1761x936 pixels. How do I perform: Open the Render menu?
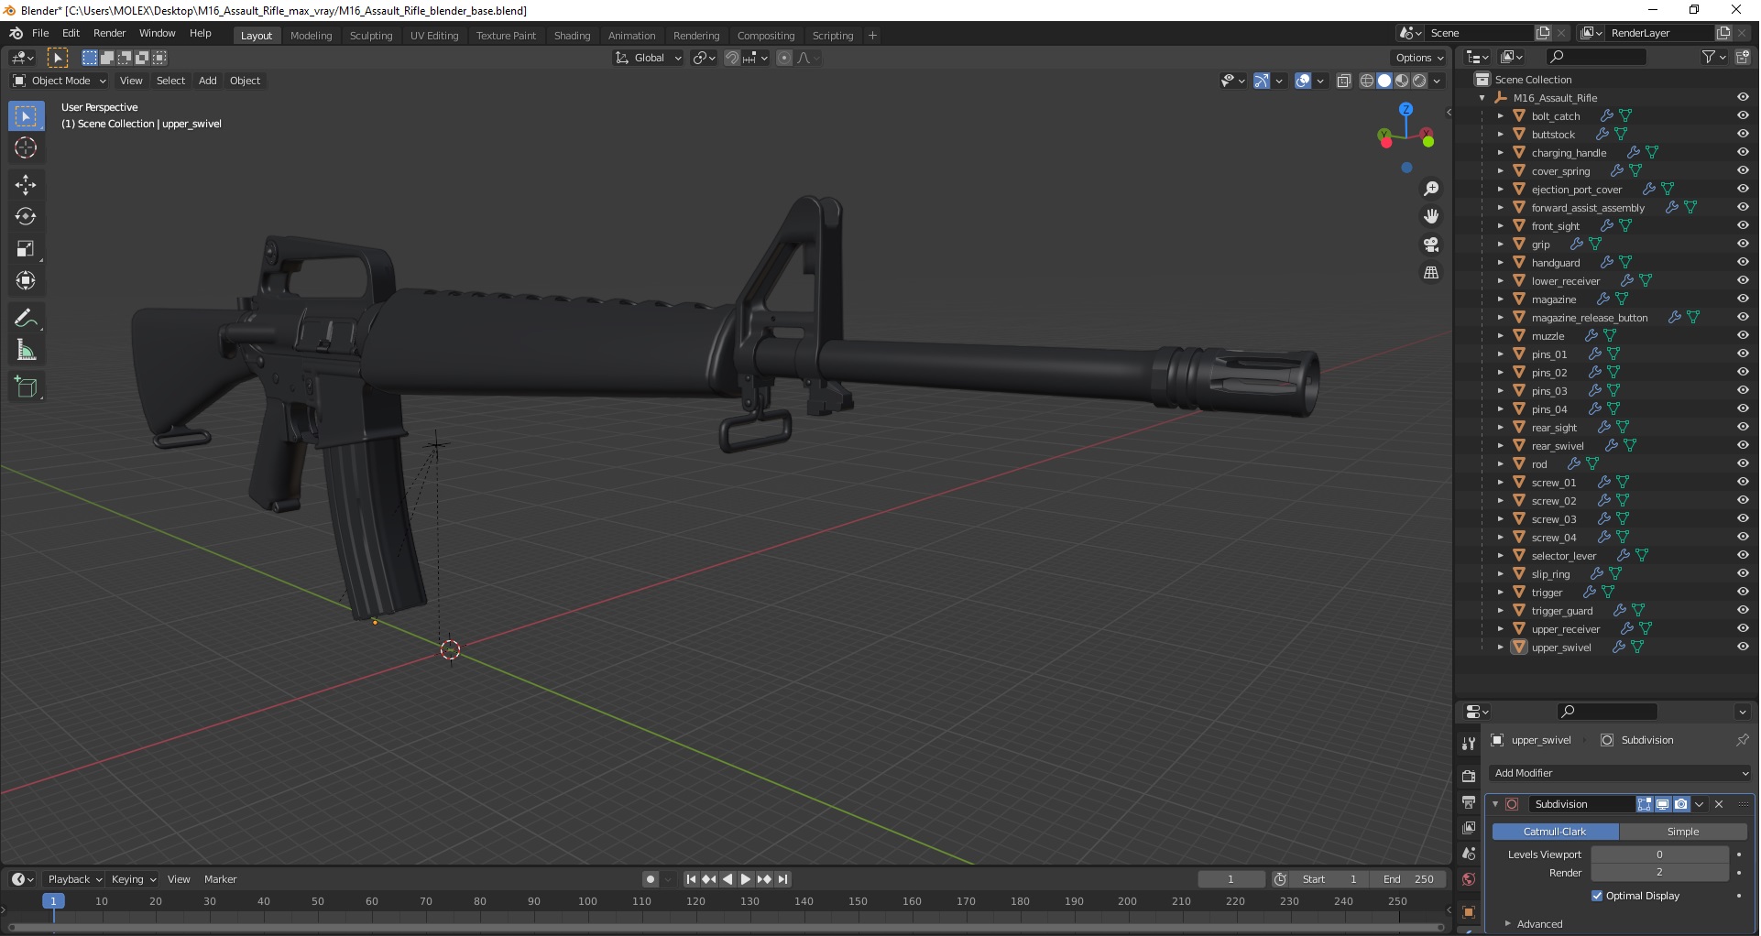point(109,33)
